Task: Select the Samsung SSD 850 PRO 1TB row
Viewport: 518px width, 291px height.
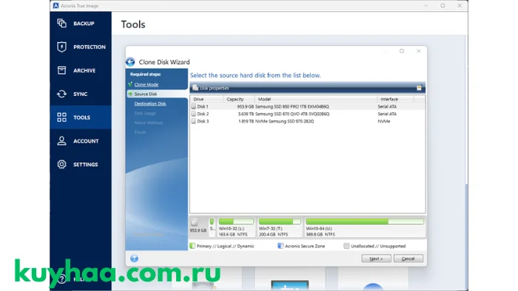Action: 308,106
